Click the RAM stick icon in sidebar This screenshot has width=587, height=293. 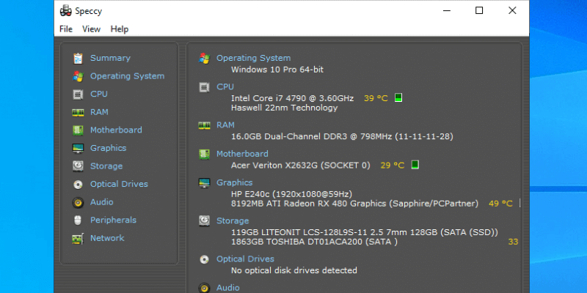(78, 113)
